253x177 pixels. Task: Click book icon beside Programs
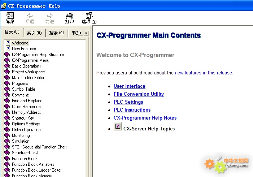pyautogui.click(x=7, y=83)
